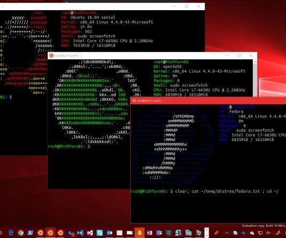Maximize the openSUSE terminal window

[x=239, y=56]
